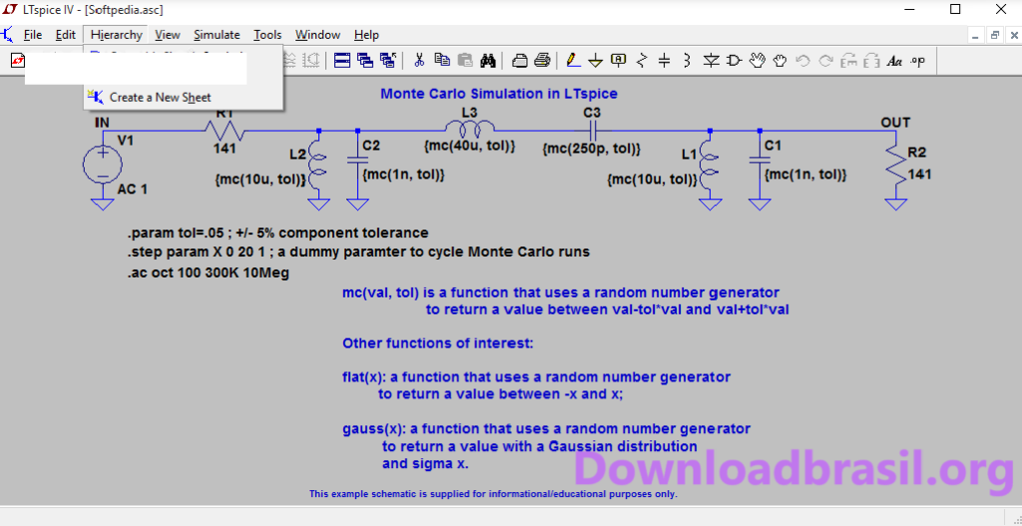Viewport: 1022px width, 526px height.
Task: Choose Create a New Sheet
Action: pyautogui.click(x=184, y=97)
